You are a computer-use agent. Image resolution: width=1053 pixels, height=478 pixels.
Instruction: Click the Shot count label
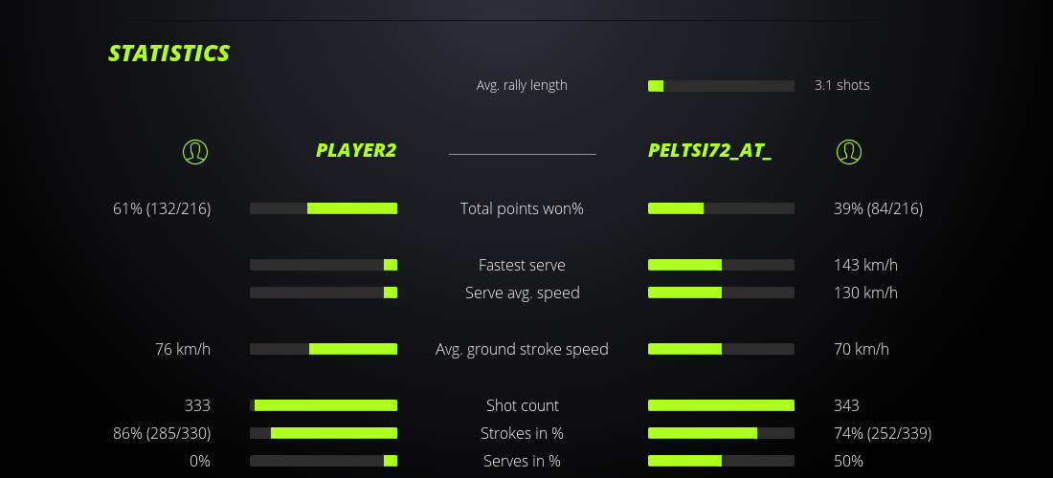[522, 405]
